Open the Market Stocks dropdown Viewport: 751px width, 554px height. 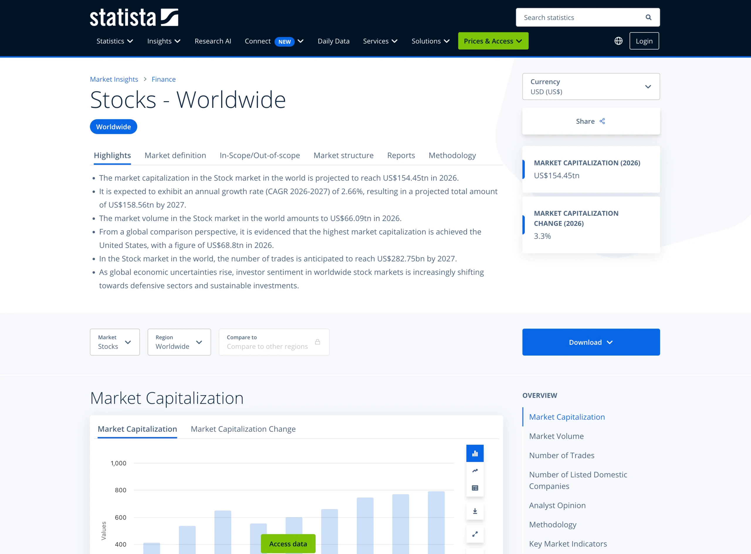point(114,342)
